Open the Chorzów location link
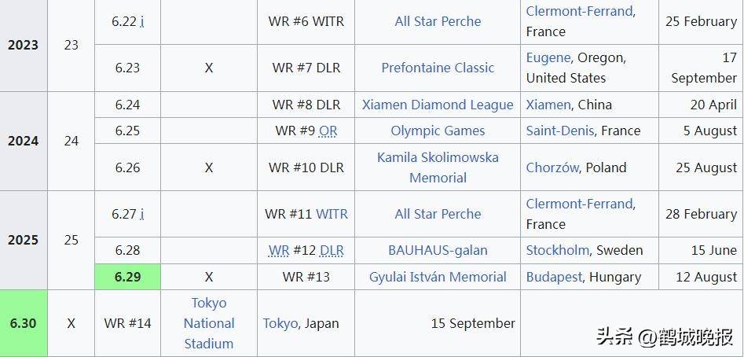This screenshot has height=357, width=744. 552,167
